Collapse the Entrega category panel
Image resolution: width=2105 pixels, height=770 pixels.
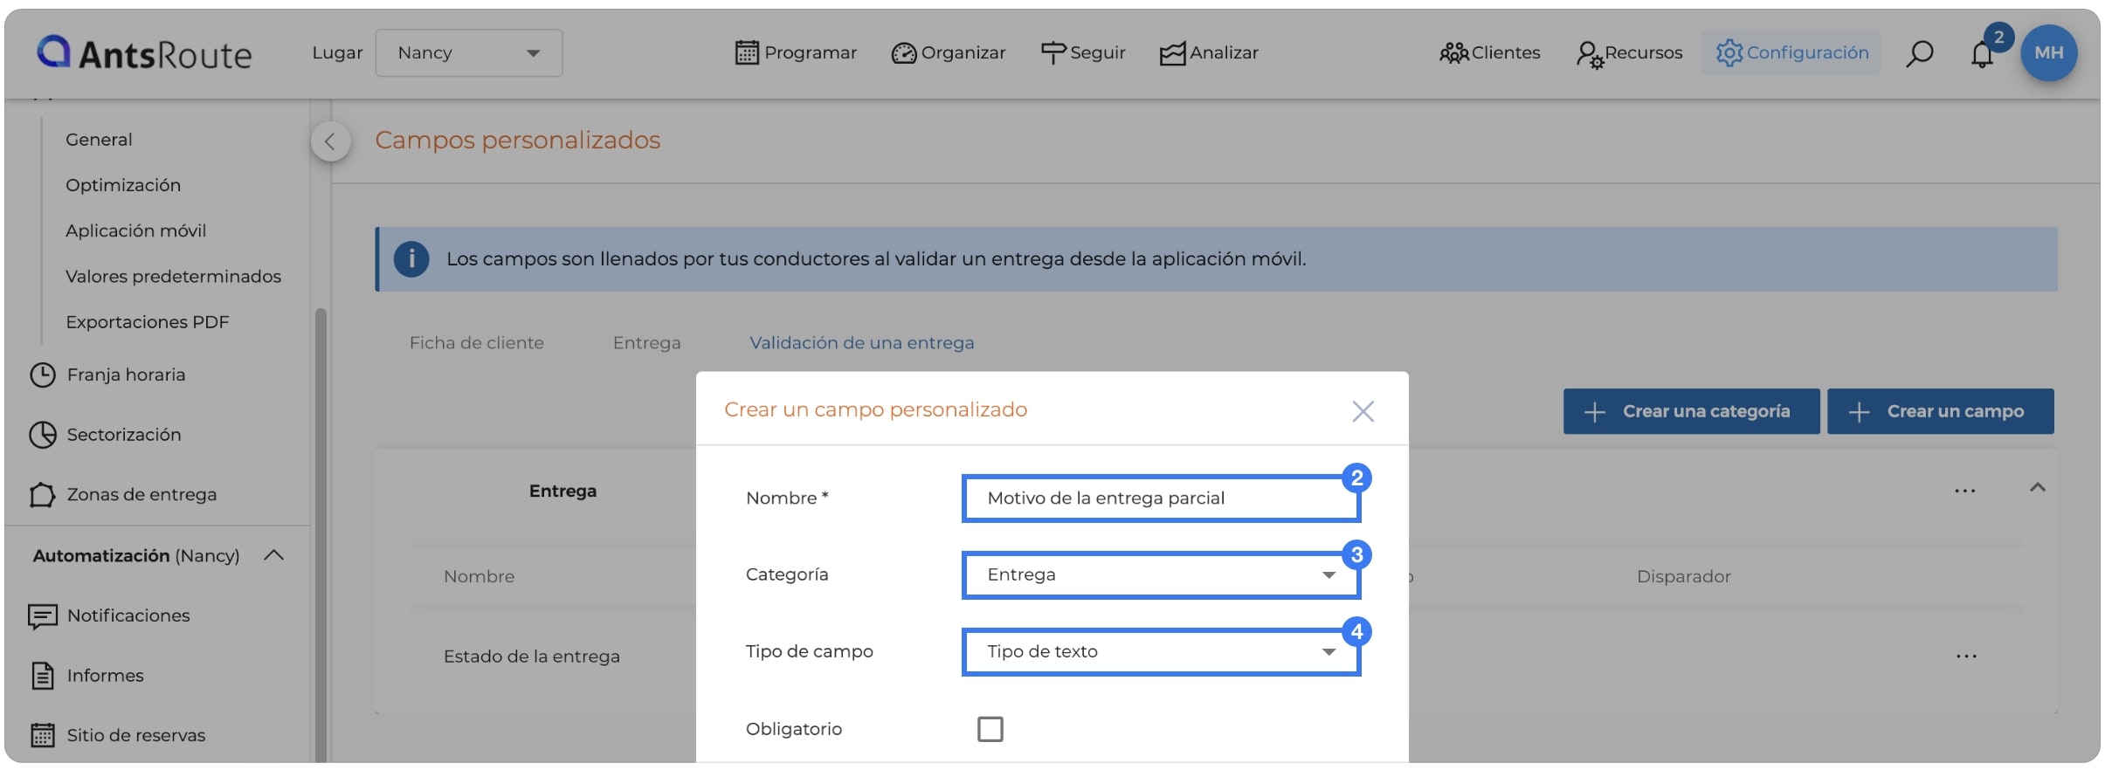point(2037,487)
